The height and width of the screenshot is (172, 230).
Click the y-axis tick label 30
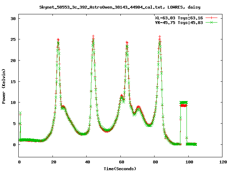pos(13,19)
